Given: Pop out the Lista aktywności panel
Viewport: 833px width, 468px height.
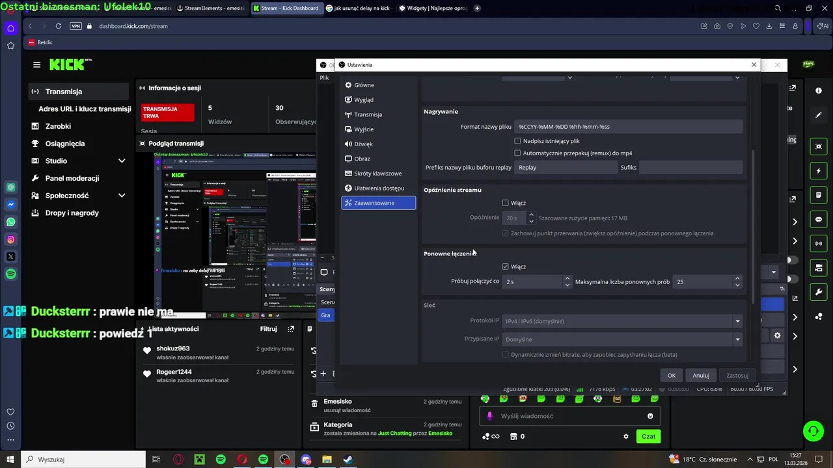Looking at the screenshot, I should 291,329.
